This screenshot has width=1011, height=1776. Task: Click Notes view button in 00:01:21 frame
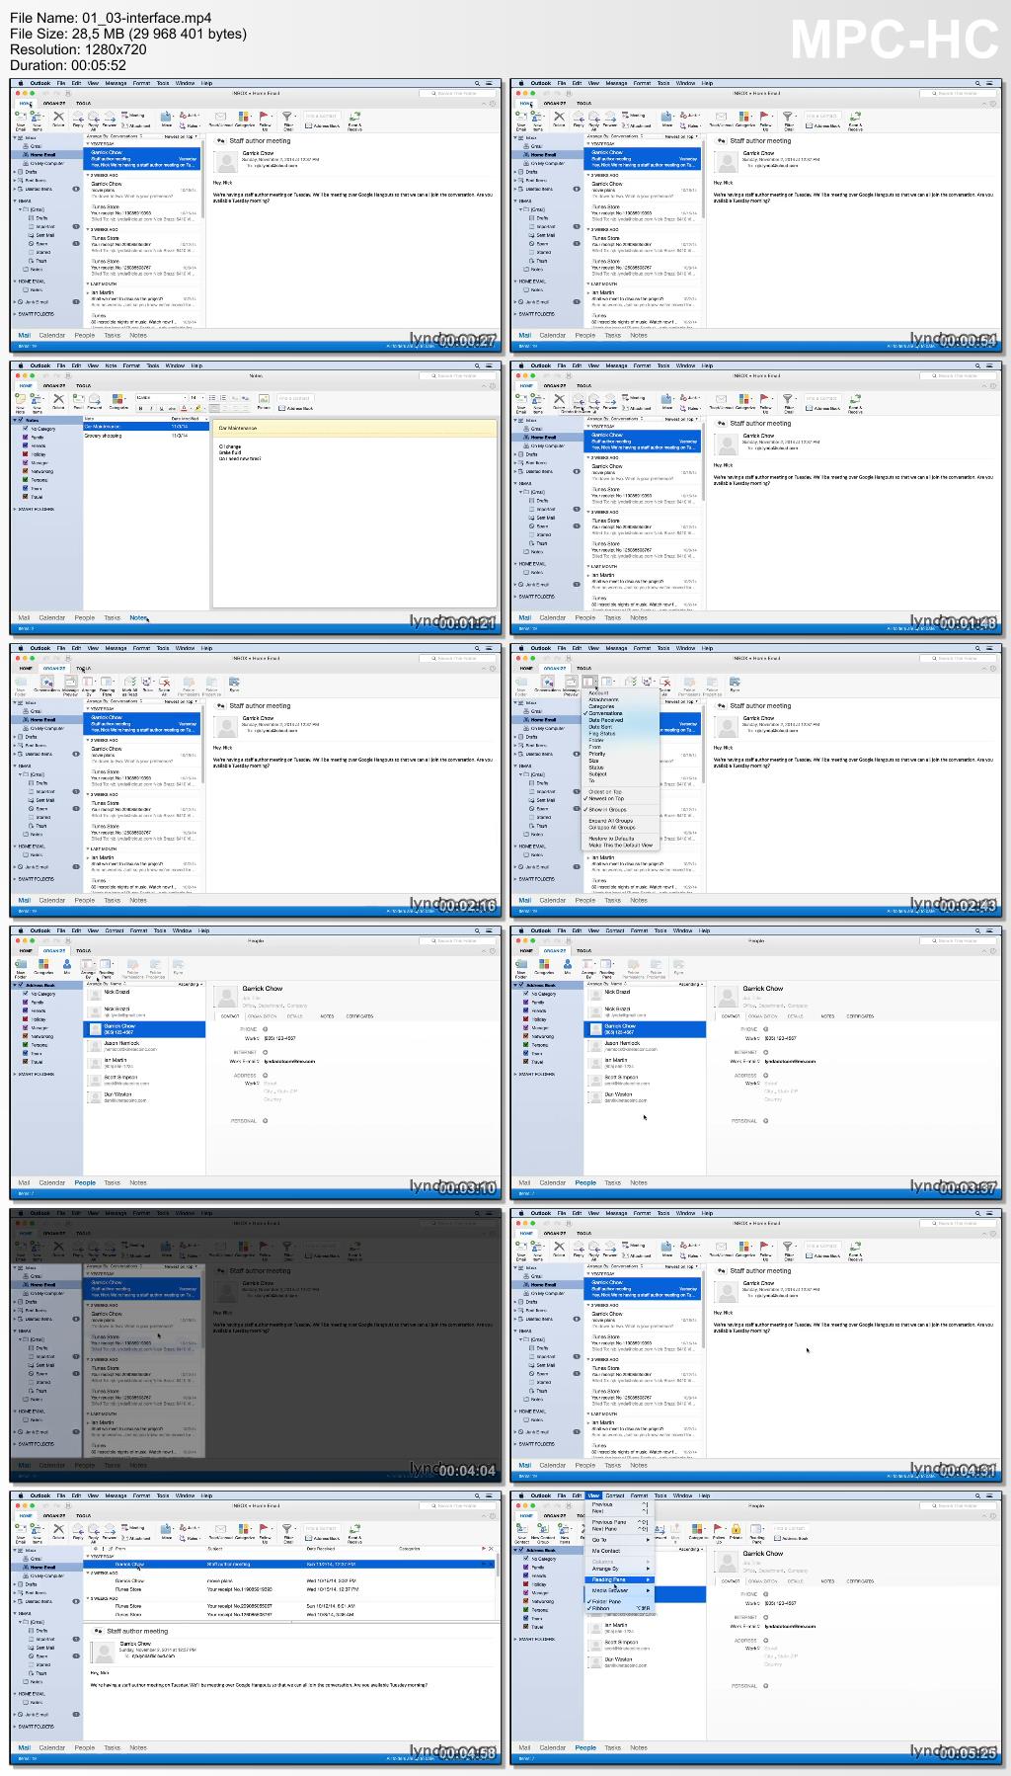pos(138,618)
